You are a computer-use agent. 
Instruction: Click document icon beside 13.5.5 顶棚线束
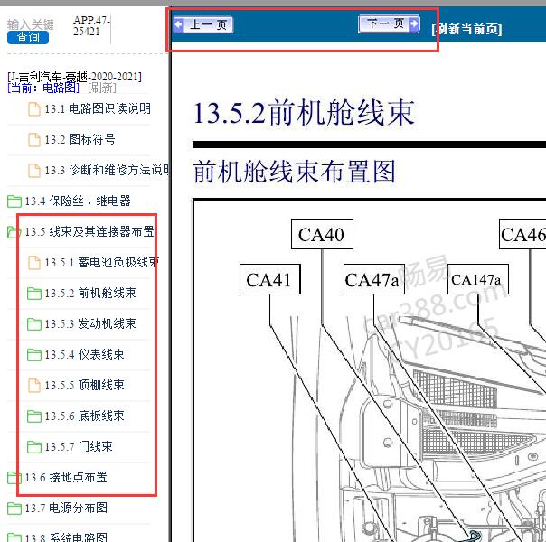click(34, 385)
